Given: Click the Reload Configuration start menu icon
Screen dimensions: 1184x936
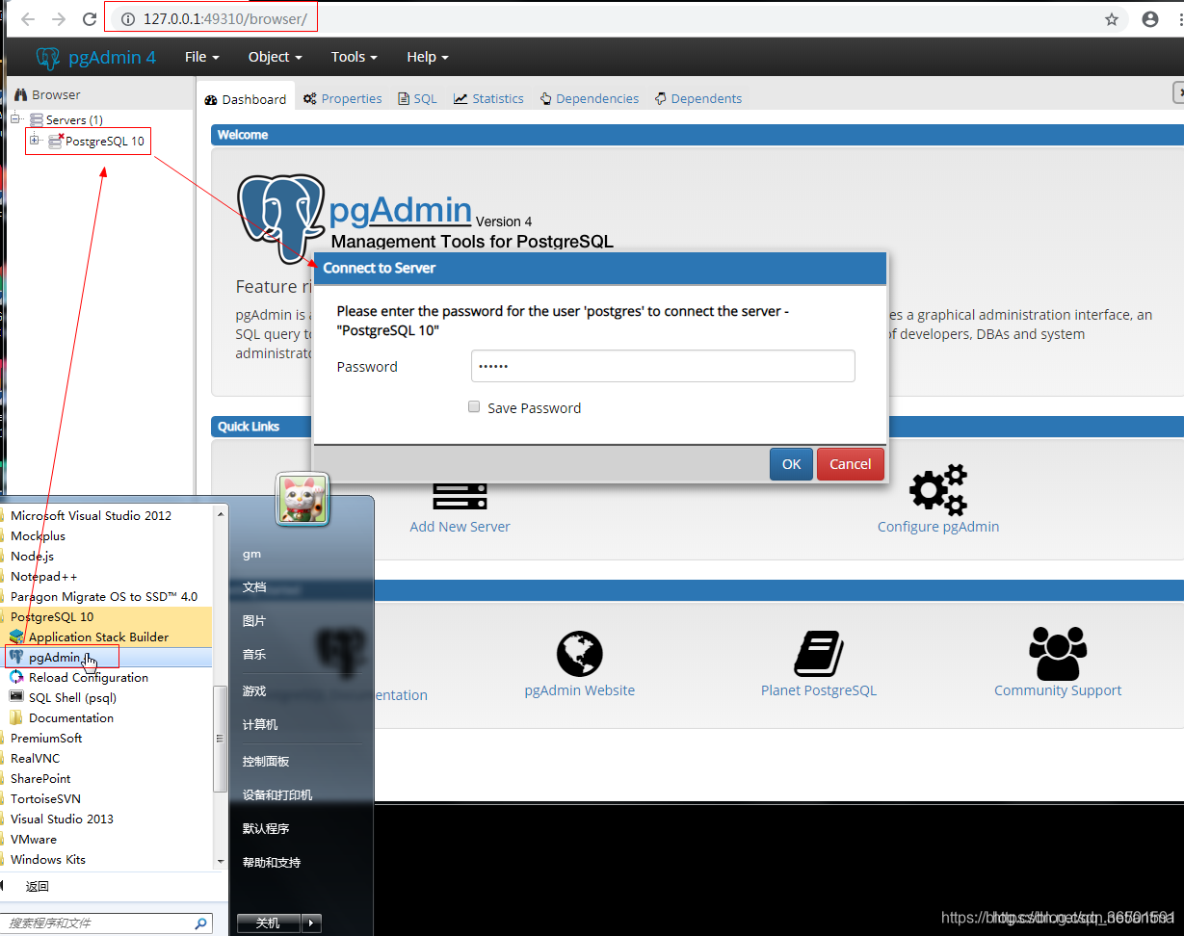Looking at the screenshot, I should [x=15, y=677].
